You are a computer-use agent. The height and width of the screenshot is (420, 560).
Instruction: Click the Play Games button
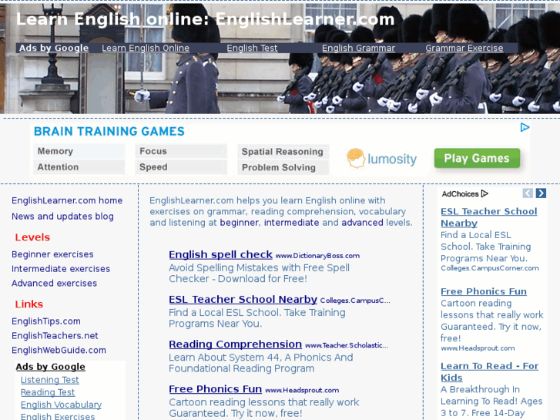pyautogui.click(x=477, y=158)
